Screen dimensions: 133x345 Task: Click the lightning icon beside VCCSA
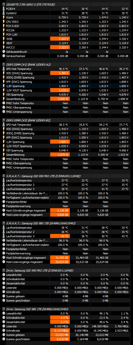pyautogui.click(x=4, y=30)
